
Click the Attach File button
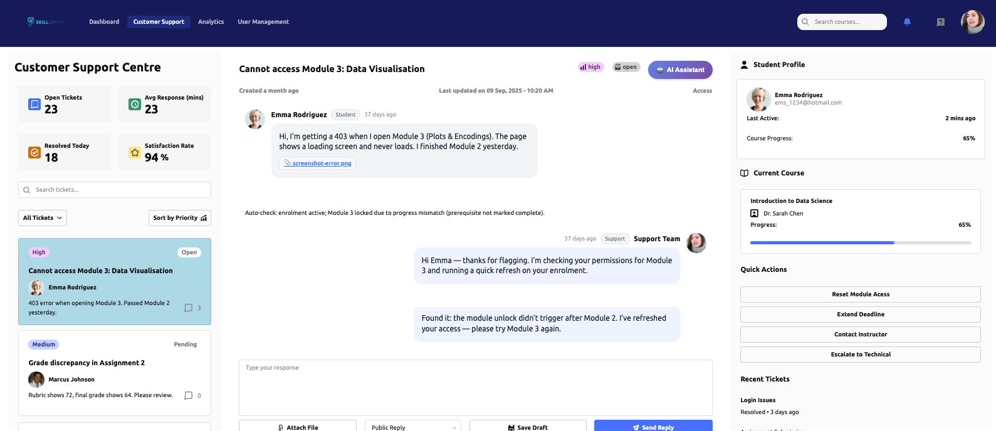tap(298, 426)
